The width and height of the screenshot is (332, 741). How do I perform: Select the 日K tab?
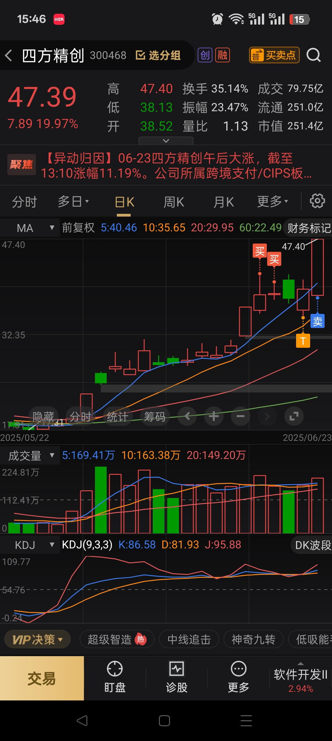[124, 202]
